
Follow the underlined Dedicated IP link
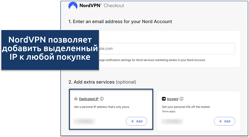point(89,99)
